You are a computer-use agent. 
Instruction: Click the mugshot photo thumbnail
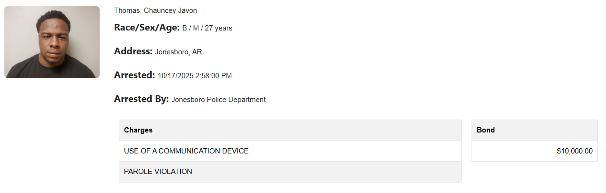52,42
